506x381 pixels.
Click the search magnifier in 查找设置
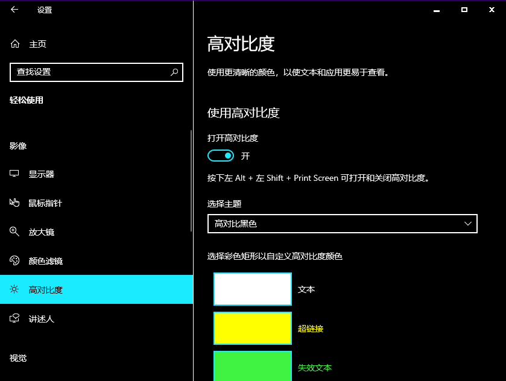tap(174, 72)
